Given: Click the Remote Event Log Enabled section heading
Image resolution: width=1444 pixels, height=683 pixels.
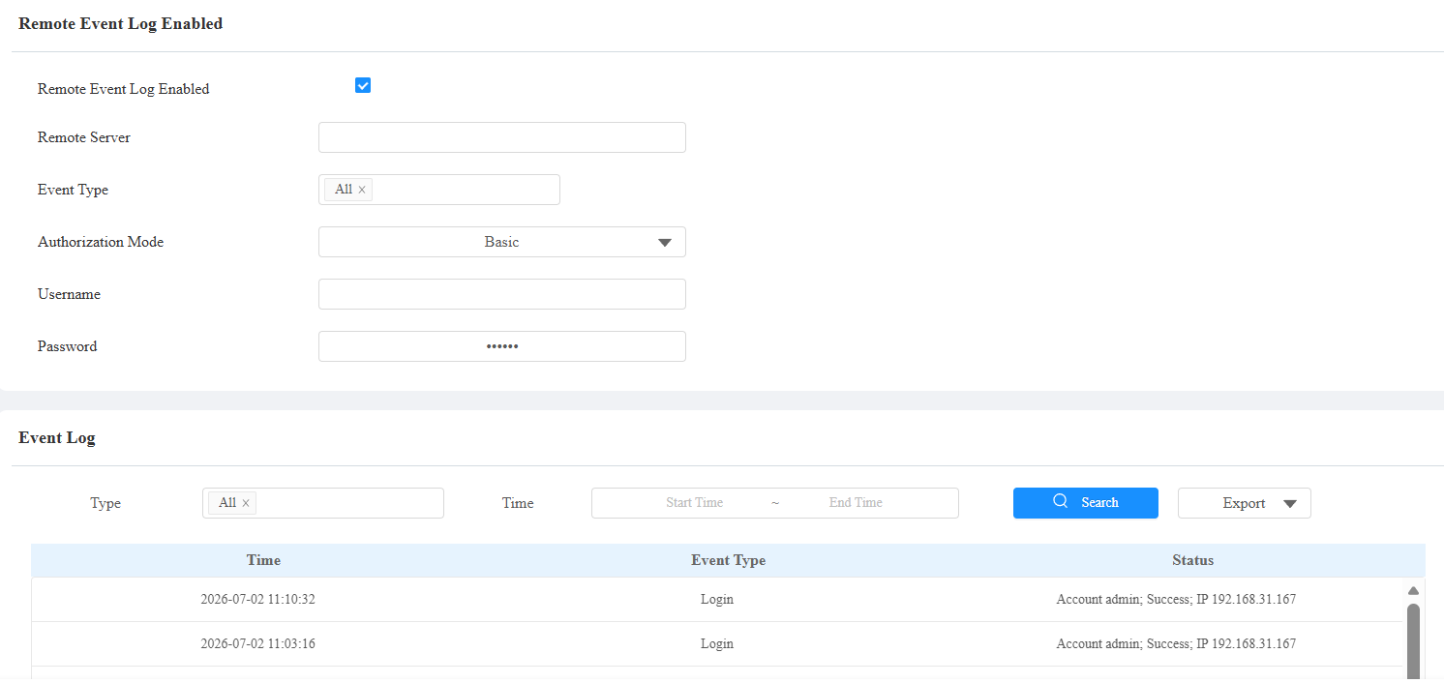Looking at the screenshot, I should tap(121, 23).
